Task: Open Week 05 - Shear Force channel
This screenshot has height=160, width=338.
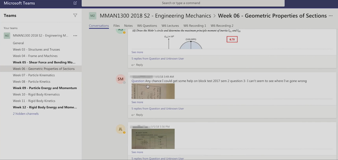Action: click(x=41, y=62)
